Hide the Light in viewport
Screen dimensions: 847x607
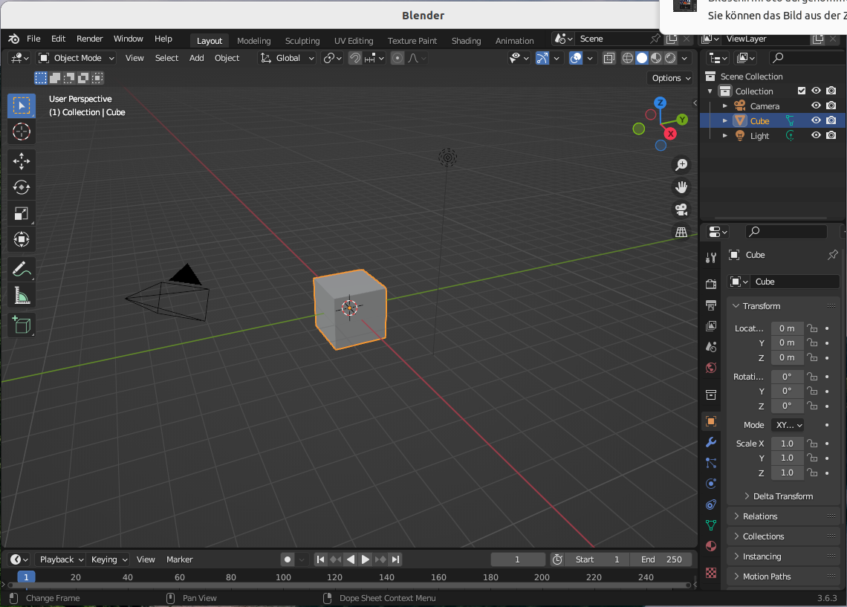[x=816, y=135]
